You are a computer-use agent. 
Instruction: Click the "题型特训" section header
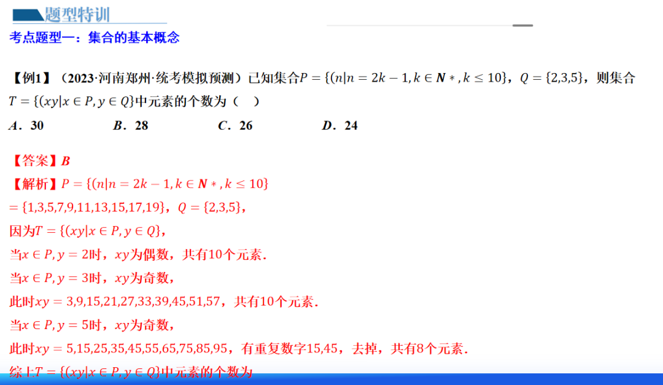[x=77, y=15]
